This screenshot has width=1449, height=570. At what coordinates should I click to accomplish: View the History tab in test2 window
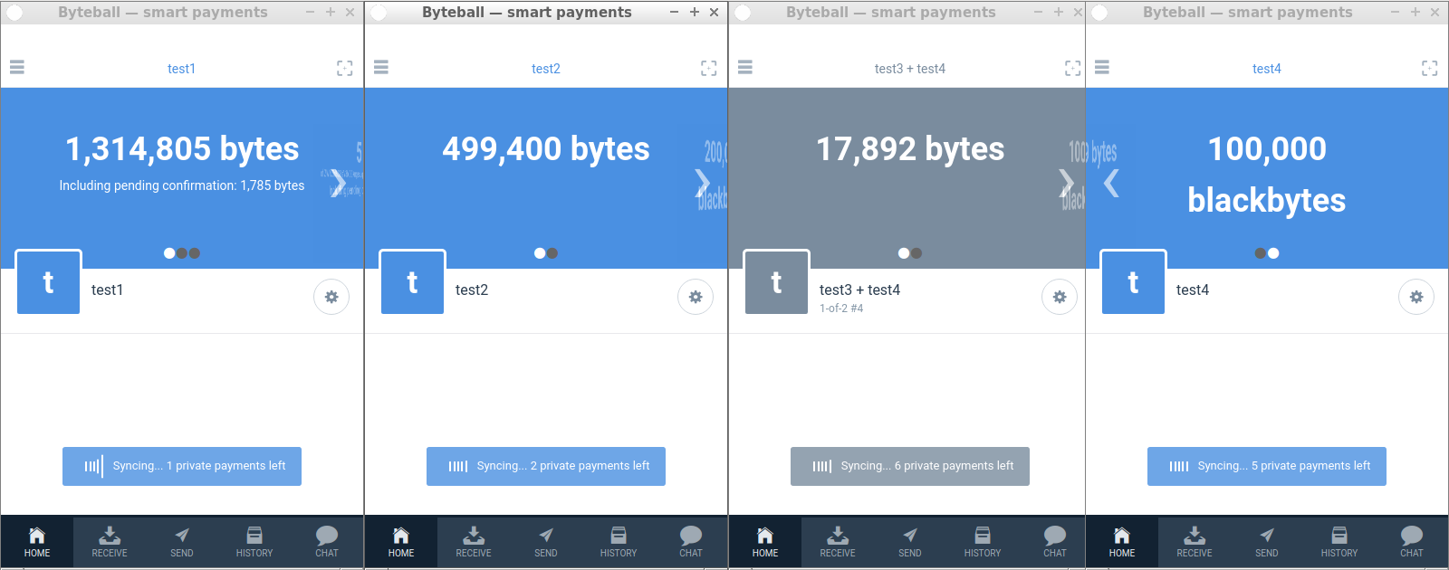[619, 542]
